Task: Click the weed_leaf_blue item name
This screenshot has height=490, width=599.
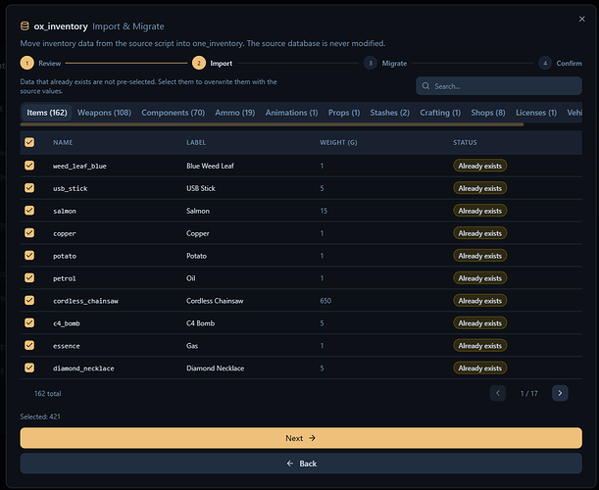Action: tap(79, 166)
